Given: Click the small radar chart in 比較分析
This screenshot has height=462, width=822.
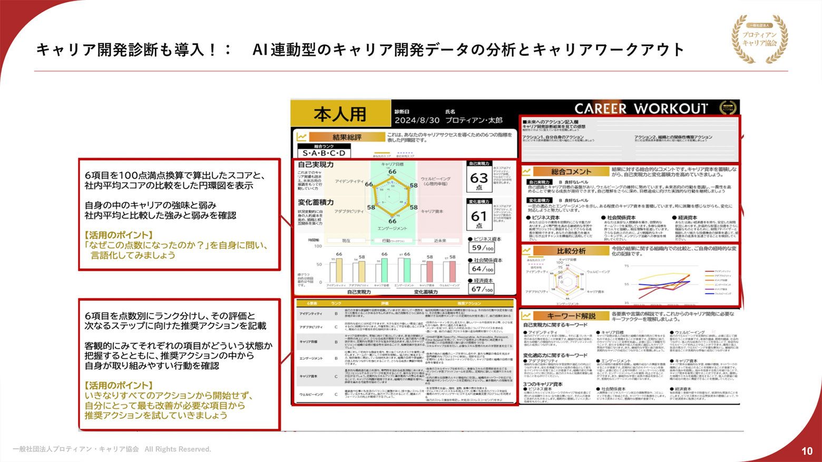Looking at the screenshot, I should coord(565,280).
